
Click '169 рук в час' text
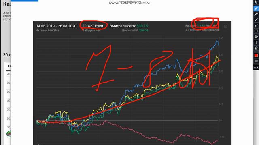[x=92, y=31]
